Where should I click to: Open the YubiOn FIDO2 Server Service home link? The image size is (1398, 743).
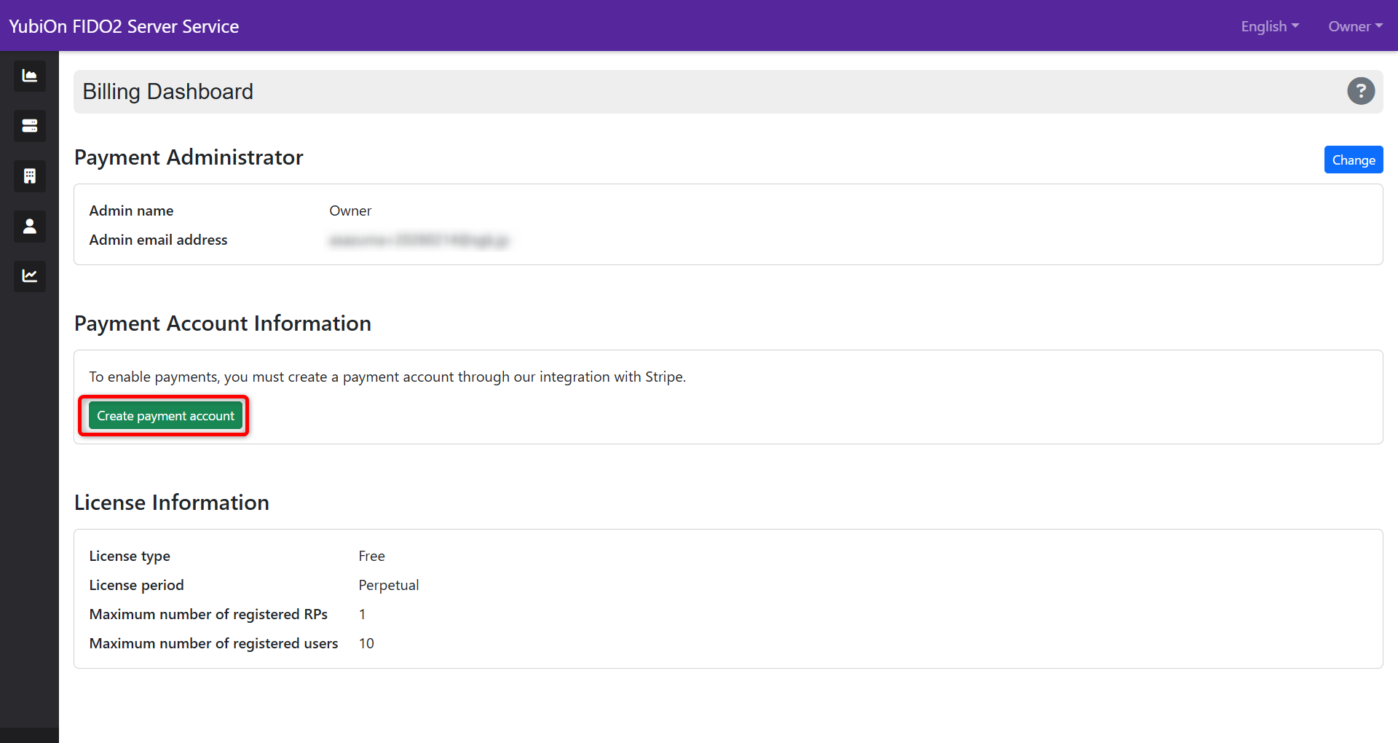coord(123,25)
